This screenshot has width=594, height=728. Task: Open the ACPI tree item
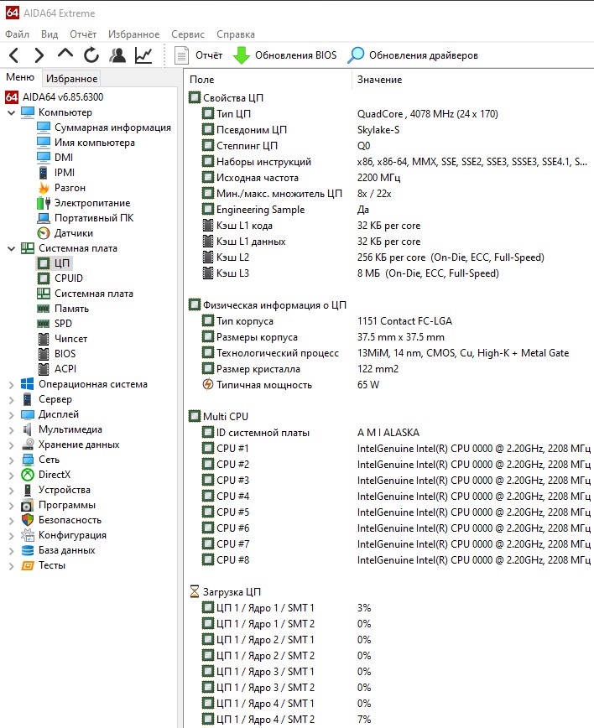[x=57, y=369]
